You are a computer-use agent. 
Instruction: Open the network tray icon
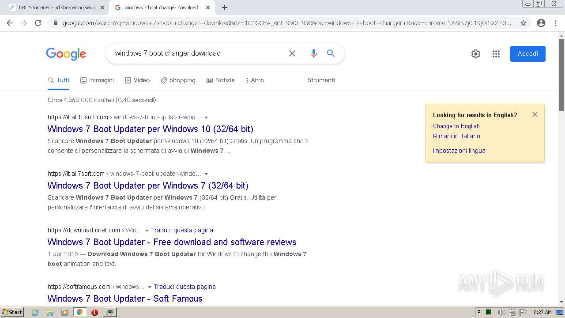[x=512, y=312]
